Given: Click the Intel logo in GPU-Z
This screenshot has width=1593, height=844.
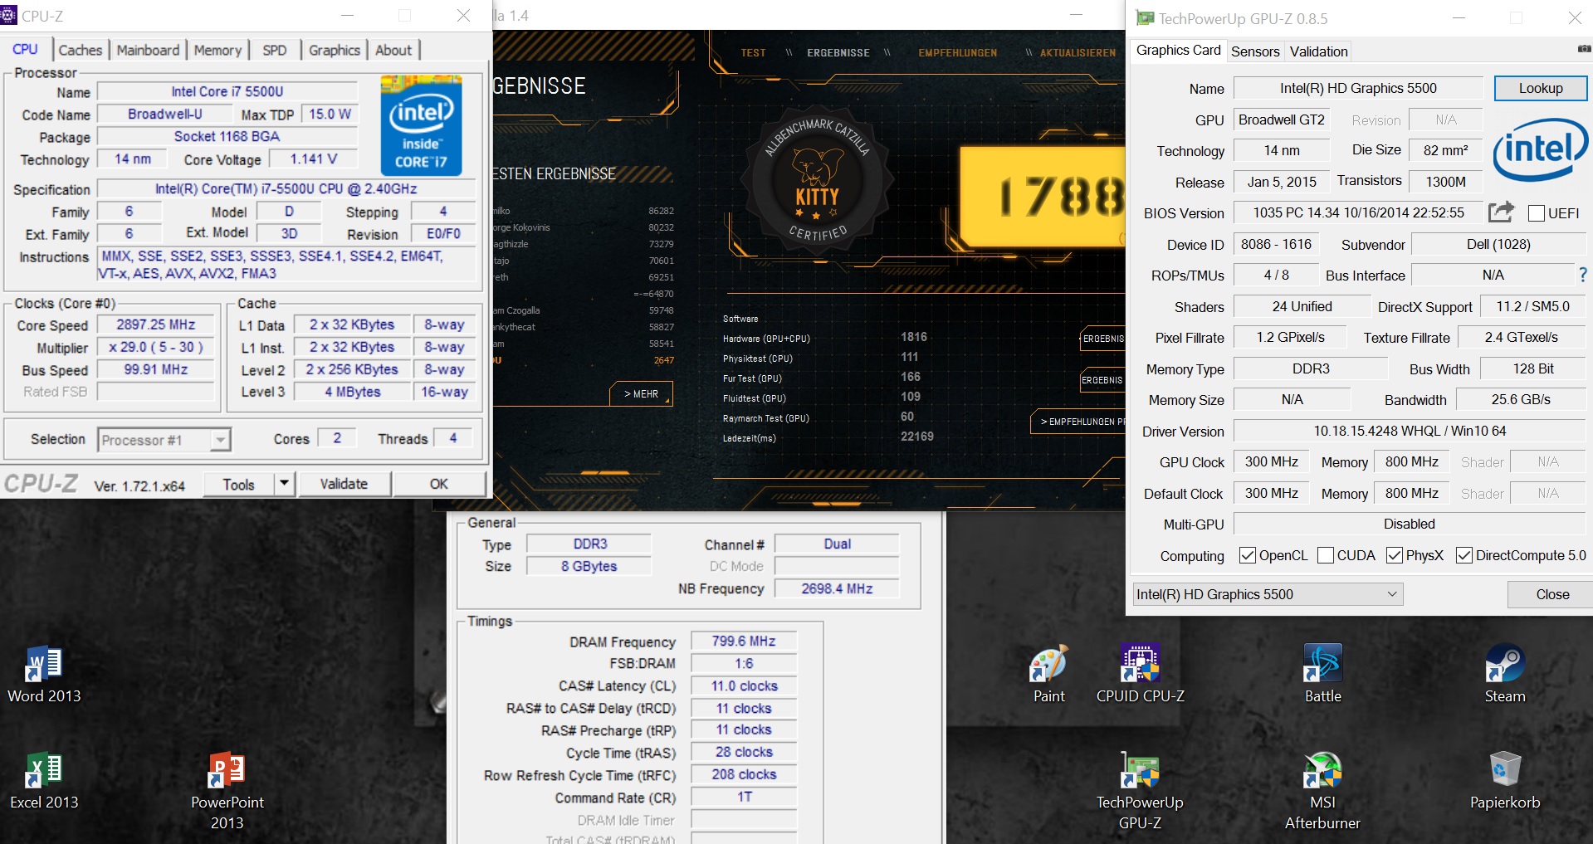Looking at the screenshot, I should click(x=1540, y=150).
